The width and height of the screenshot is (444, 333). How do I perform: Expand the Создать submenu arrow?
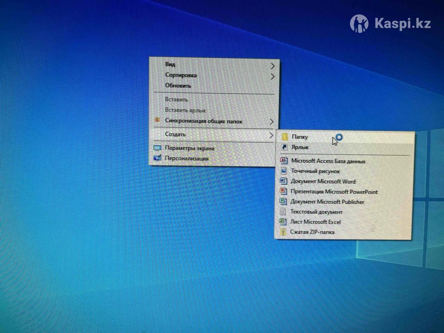tap(271, 135)
